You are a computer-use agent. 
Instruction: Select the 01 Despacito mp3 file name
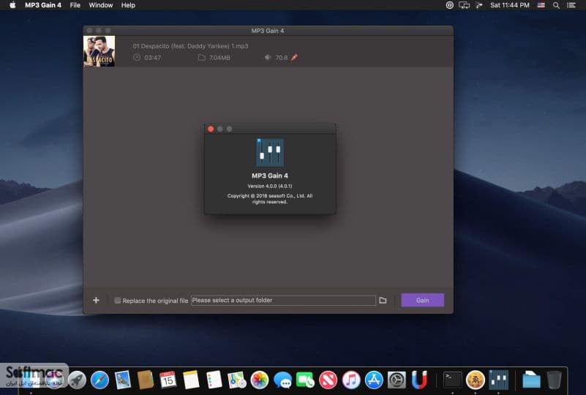[191, 46]
